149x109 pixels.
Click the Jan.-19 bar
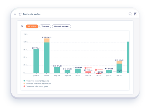point(109,72)
